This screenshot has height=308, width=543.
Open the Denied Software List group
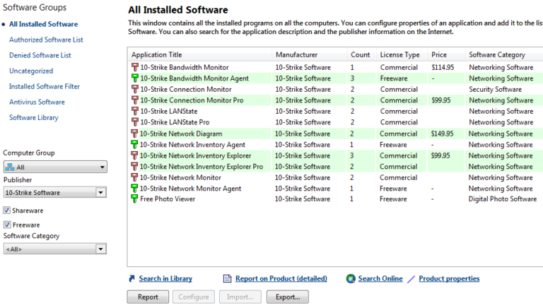pyautogui.click(x=41, y=55)
